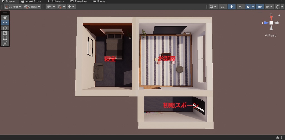This screenshot has width=285, height=140.
Task: Click the center cube of orientation gizmo
Action: (x=271, y=23)
